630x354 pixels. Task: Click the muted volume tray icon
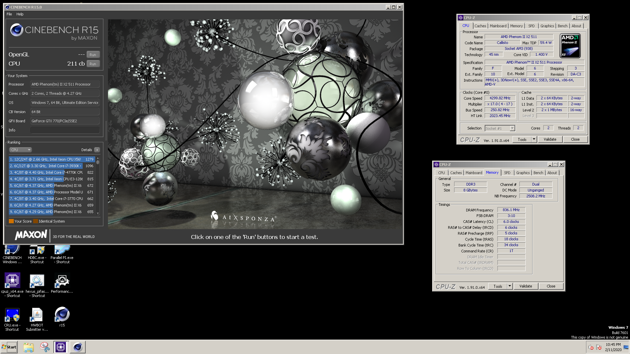pyautogui.click(x=591, y=347)
